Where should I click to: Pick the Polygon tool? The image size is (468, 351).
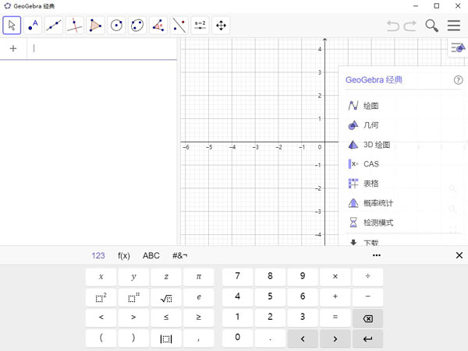[x=95, y=26]
